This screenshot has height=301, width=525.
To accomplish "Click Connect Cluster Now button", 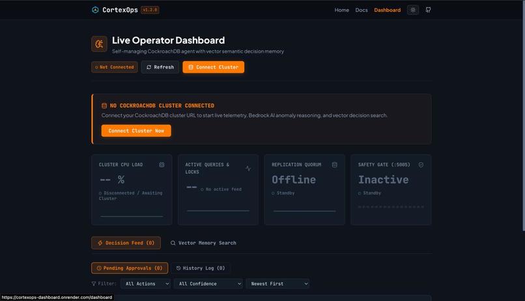I will tap(136, 130).
